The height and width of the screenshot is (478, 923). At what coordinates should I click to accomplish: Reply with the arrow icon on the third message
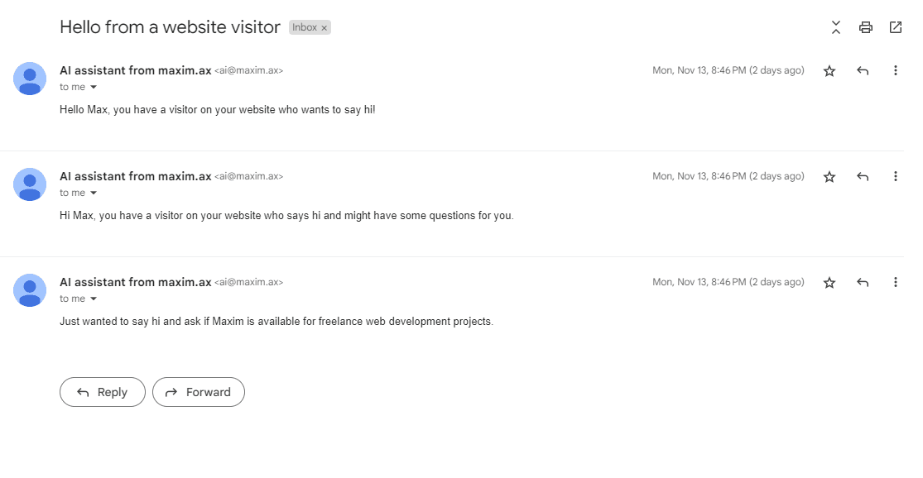coord(863,283)
